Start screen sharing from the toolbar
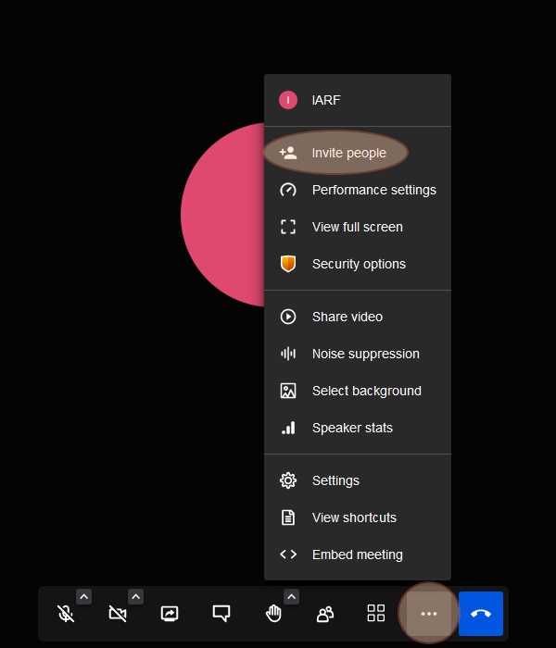The image size is (556, 648). [170, 614]
